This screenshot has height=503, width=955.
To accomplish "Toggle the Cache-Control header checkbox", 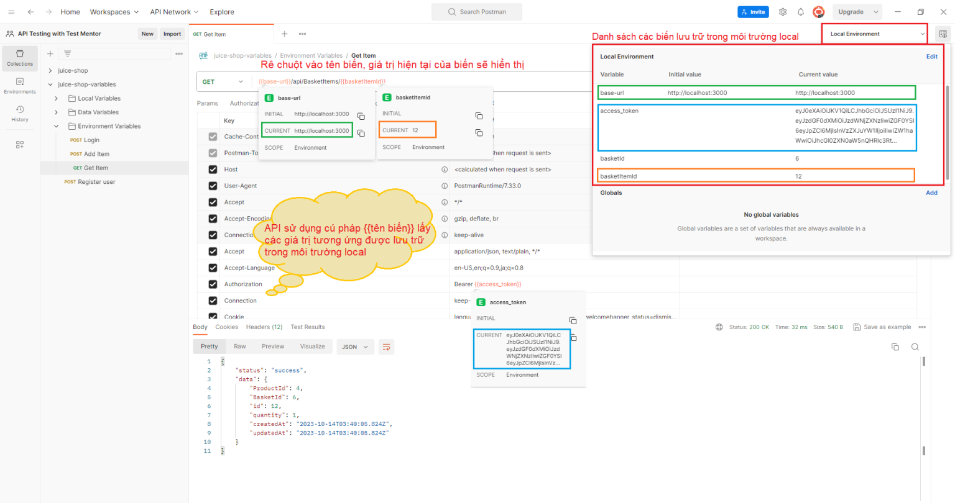I will tap(213, 137).
